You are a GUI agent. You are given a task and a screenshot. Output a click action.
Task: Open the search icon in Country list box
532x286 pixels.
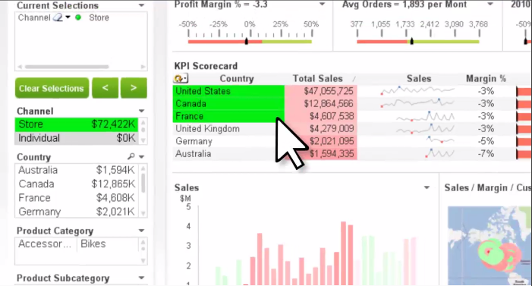tap(131, 156)
